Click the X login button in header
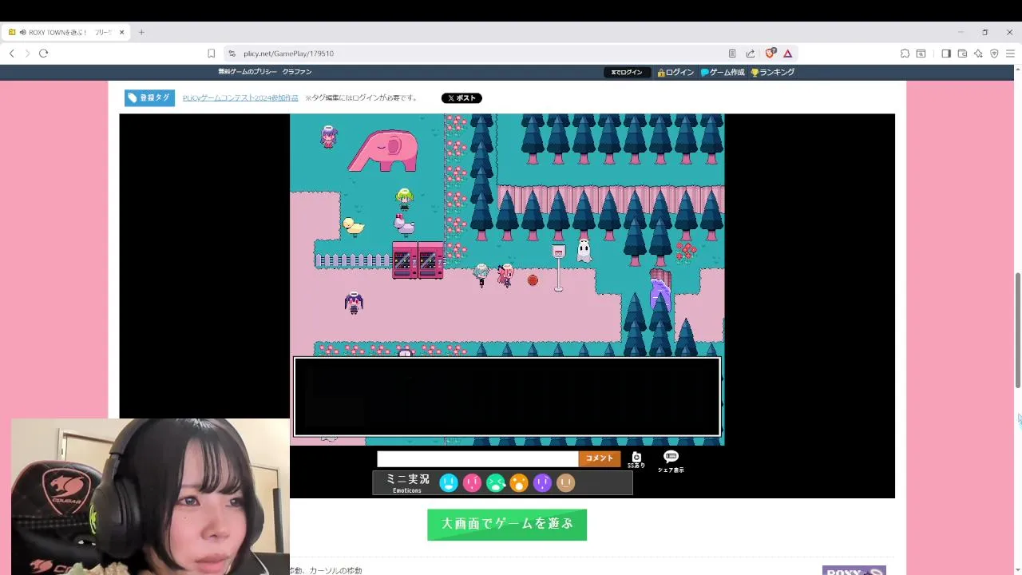 click(x=627, y=72)
